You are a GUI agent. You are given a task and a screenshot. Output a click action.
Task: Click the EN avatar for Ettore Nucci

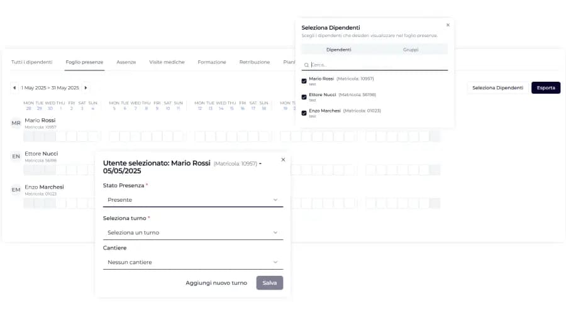[x=16, y=156]
